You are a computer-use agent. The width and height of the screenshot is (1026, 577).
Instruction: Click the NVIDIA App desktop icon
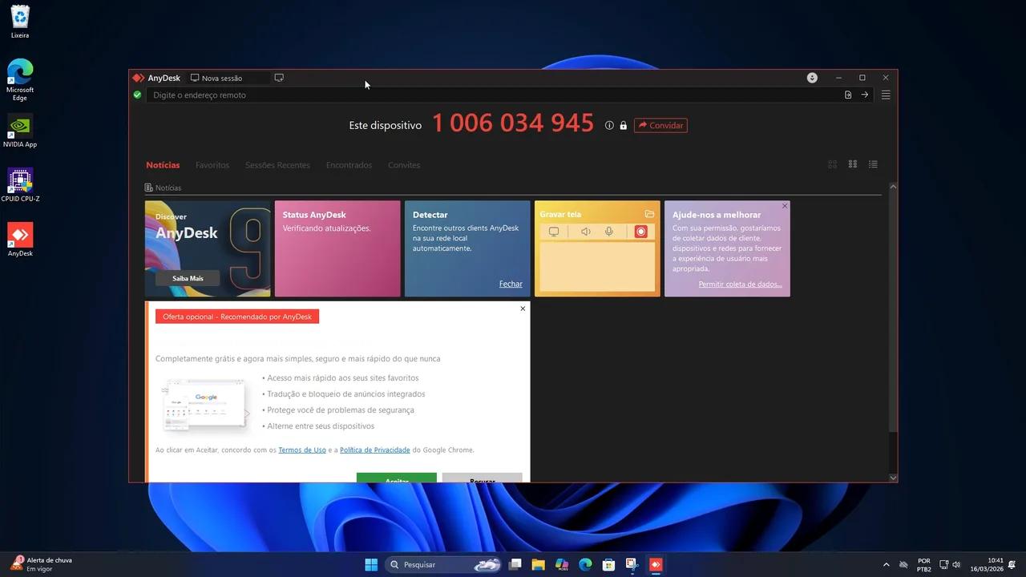(20, 131)
